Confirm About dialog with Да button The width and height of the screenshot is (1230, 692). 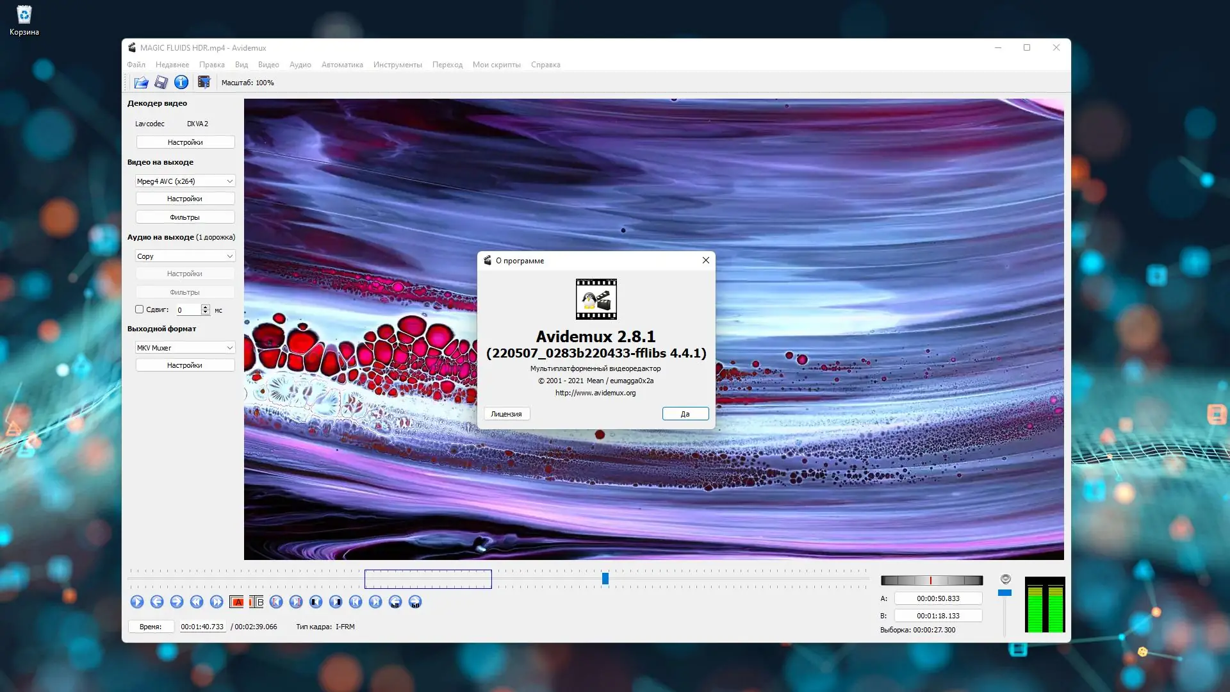tap(685, 414)
